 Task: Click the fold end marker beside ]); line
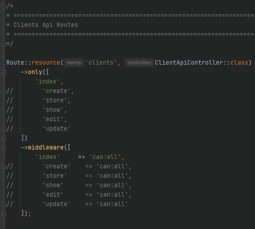[x=4, y=214]
